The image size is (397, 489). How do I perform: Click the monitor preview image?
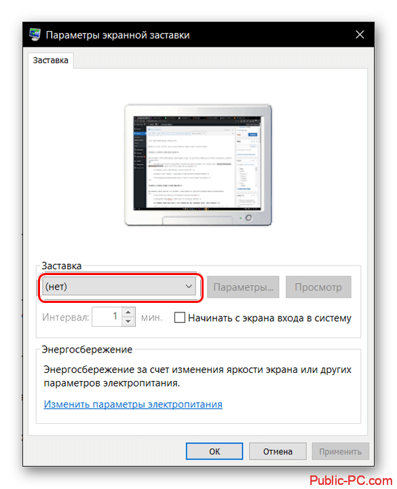198,165
